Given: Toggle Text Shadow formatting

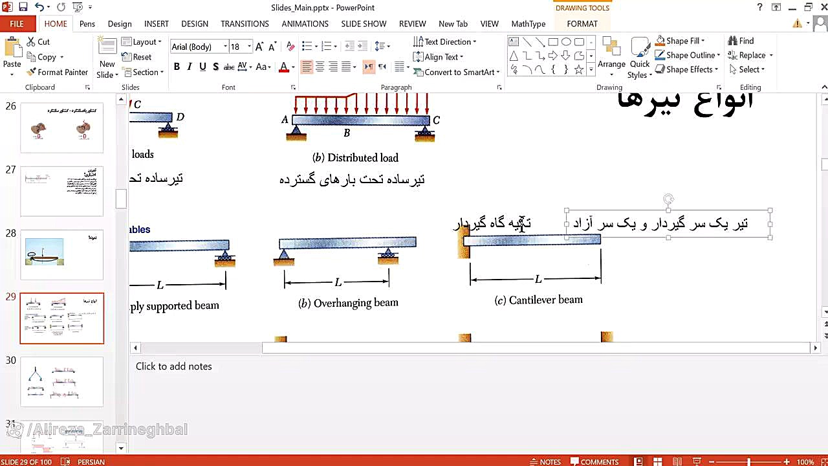Looking at the screenshot, I should pyautogui.click(x=215, y=67).
